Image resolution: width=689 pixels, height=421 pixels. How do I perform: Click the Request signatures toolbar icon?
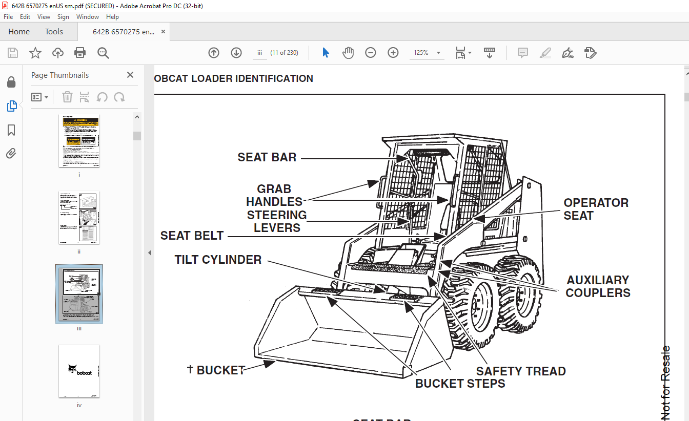(590, 53)
